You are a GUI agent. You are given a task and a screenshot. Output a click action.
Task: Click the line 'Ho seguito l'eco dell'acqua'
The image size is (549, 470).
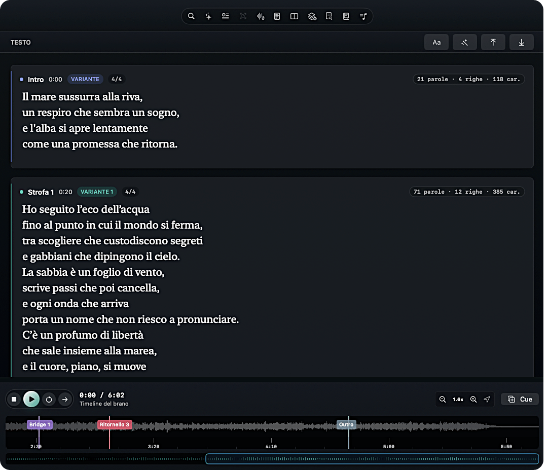click(x=86, y=209)
